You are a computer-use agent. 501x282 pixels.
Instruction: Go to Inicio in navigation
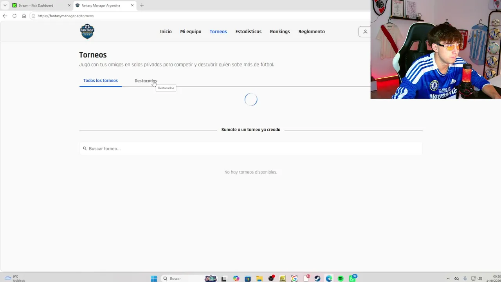coord(166,32)
